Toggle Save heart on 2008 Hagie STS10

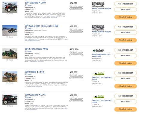click(x=26, y=74)
